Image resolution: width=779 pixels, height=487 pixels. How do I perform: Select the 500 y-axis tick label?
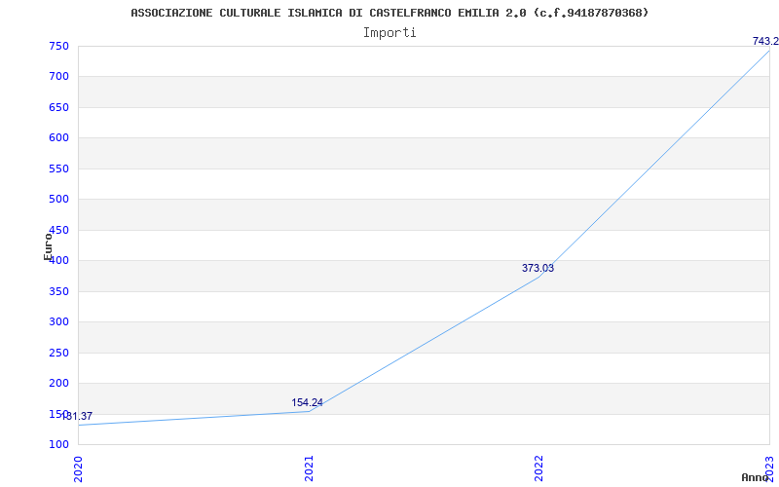(x=58, y=200)
